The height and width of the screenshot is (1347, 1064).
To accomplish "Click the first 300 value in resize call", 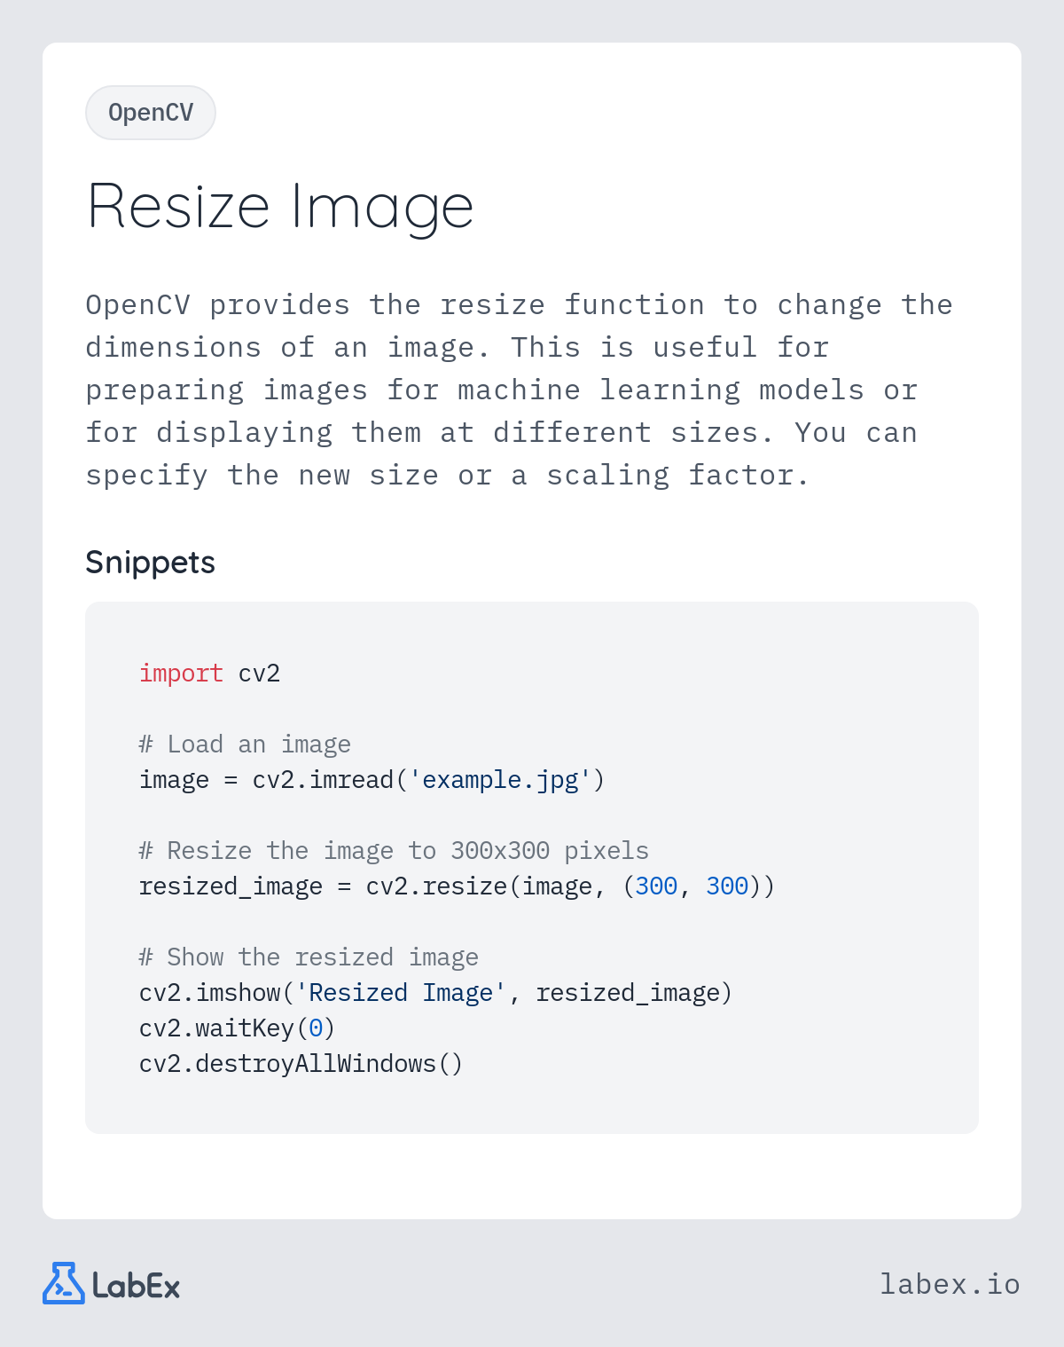I will pyautogui.click(x=656, y=886).
